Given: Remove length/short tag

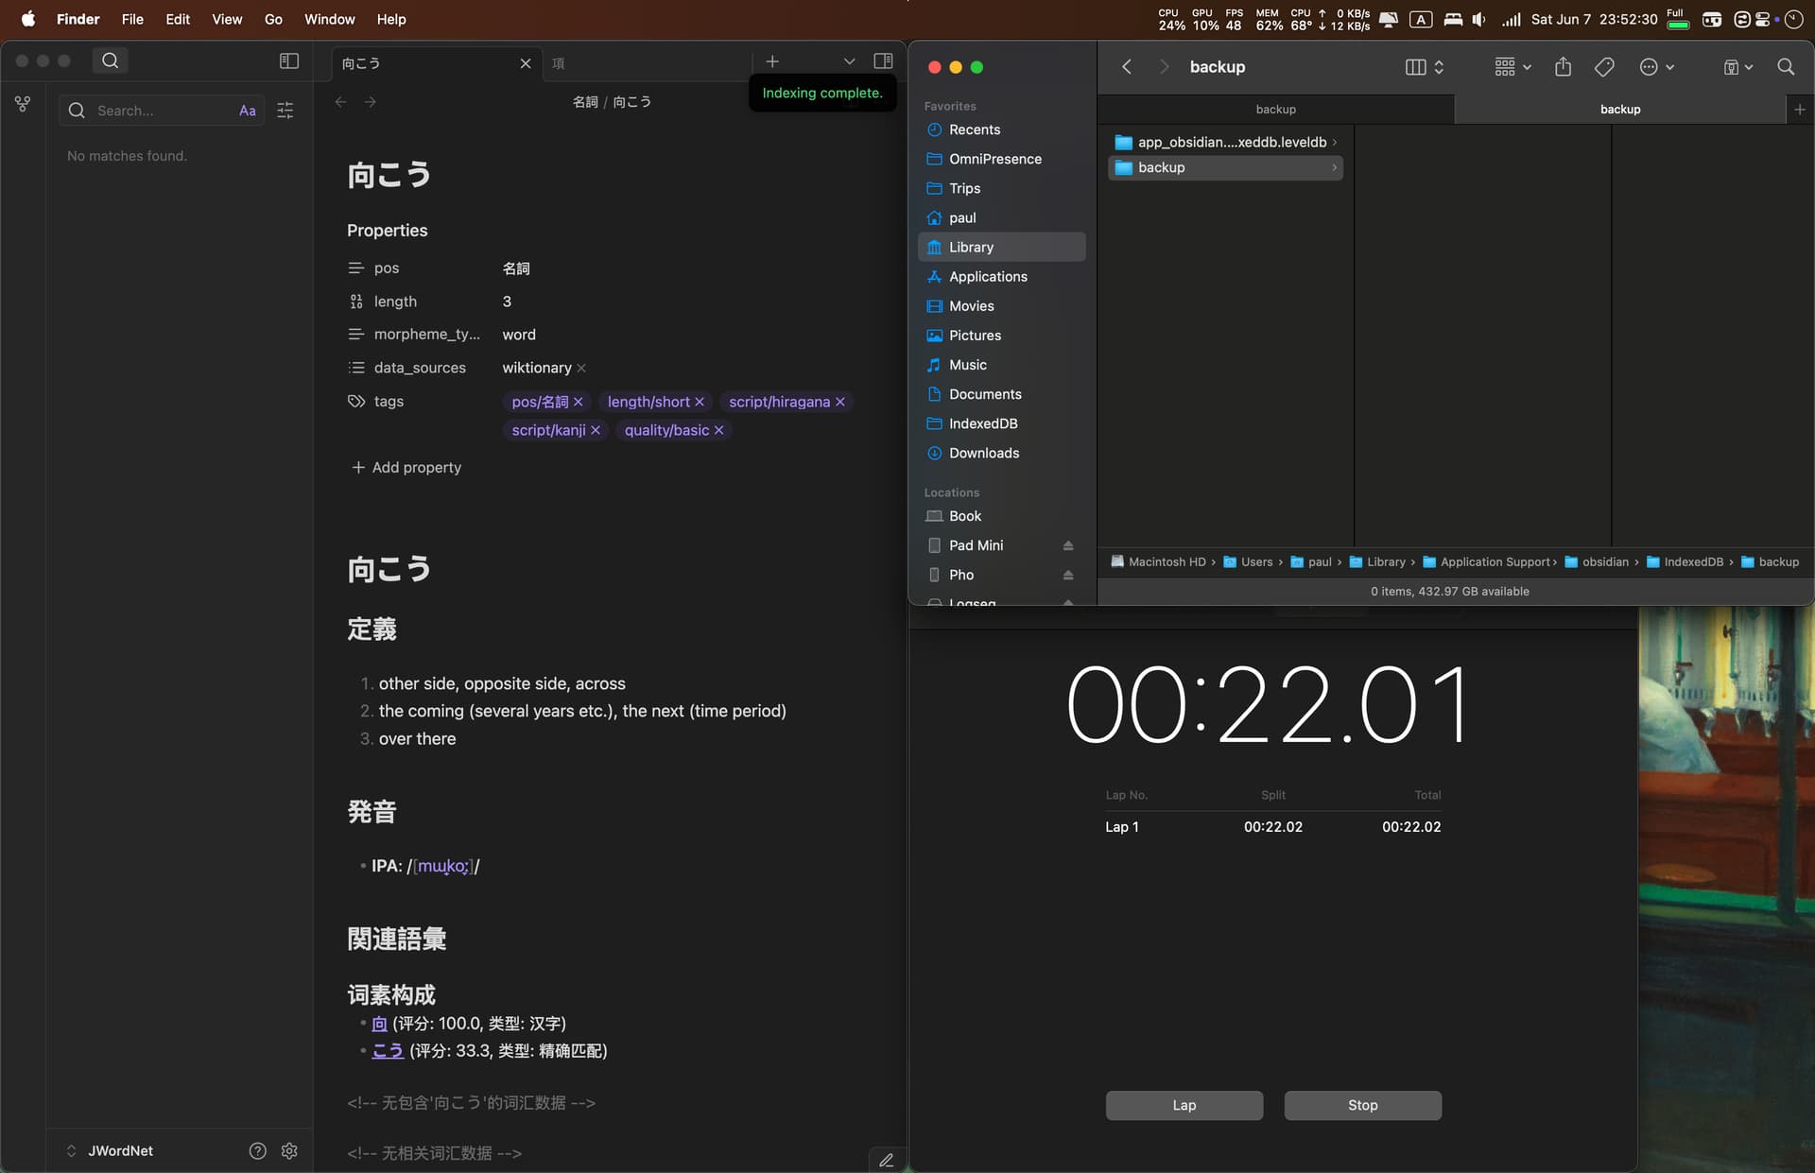Looking at the screenshot, I should [x=700, y=402].
